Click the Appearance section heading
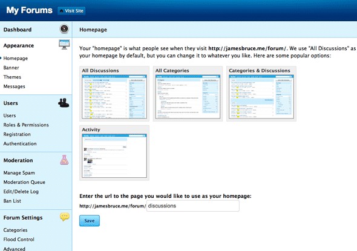The height and width of the screenshot is (251, 357). pyautogui.click(x=19, y=45)
